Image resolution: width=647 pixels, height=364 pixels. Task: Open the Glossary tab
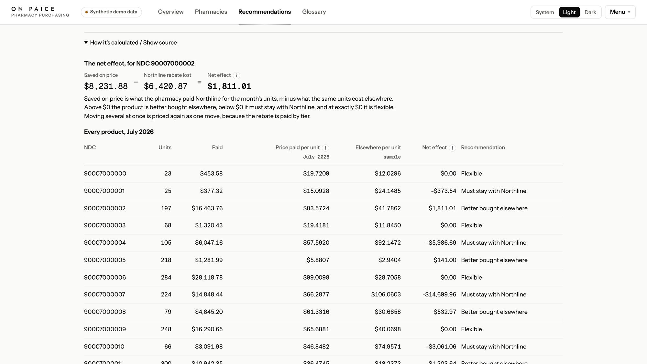pyautogui.click(x=314, y=12)
